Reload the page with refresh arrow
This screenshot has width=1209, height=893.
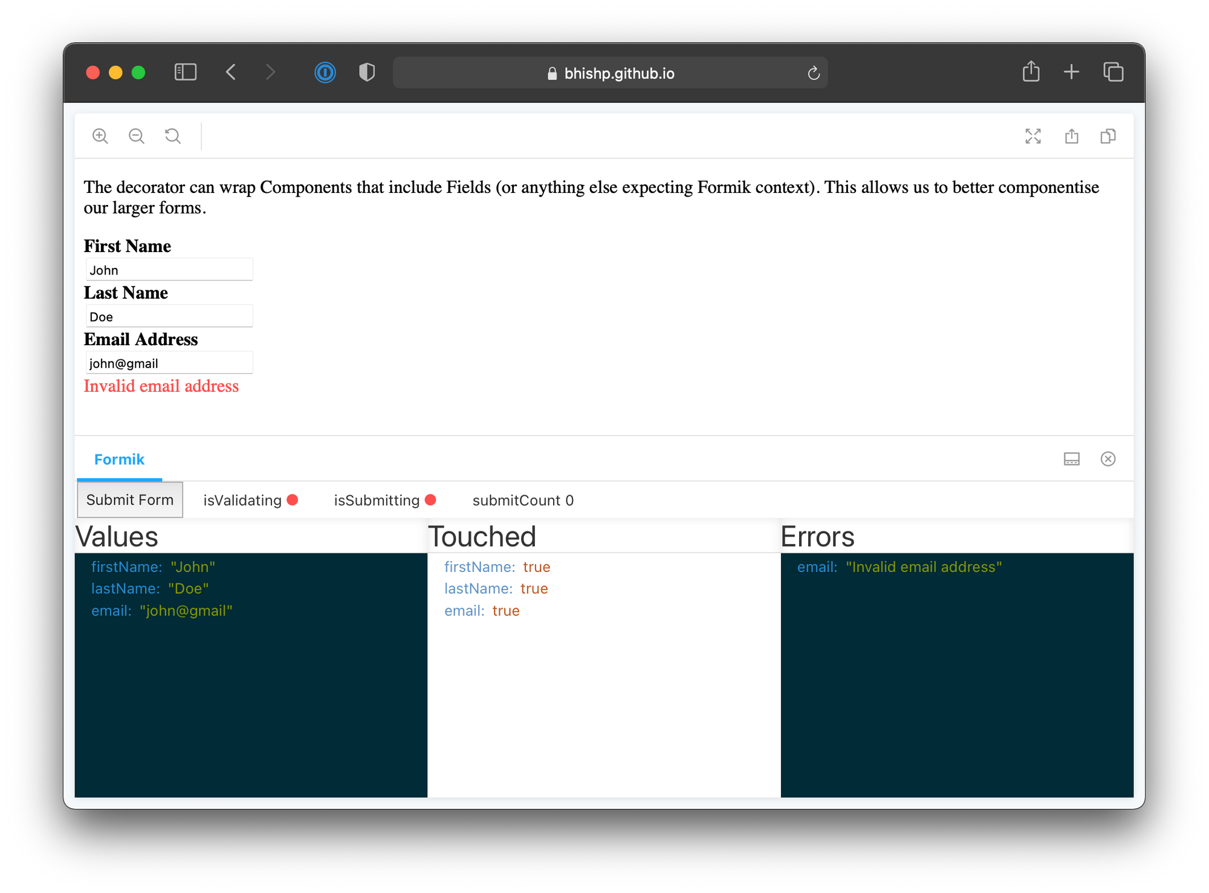(814, 73)
